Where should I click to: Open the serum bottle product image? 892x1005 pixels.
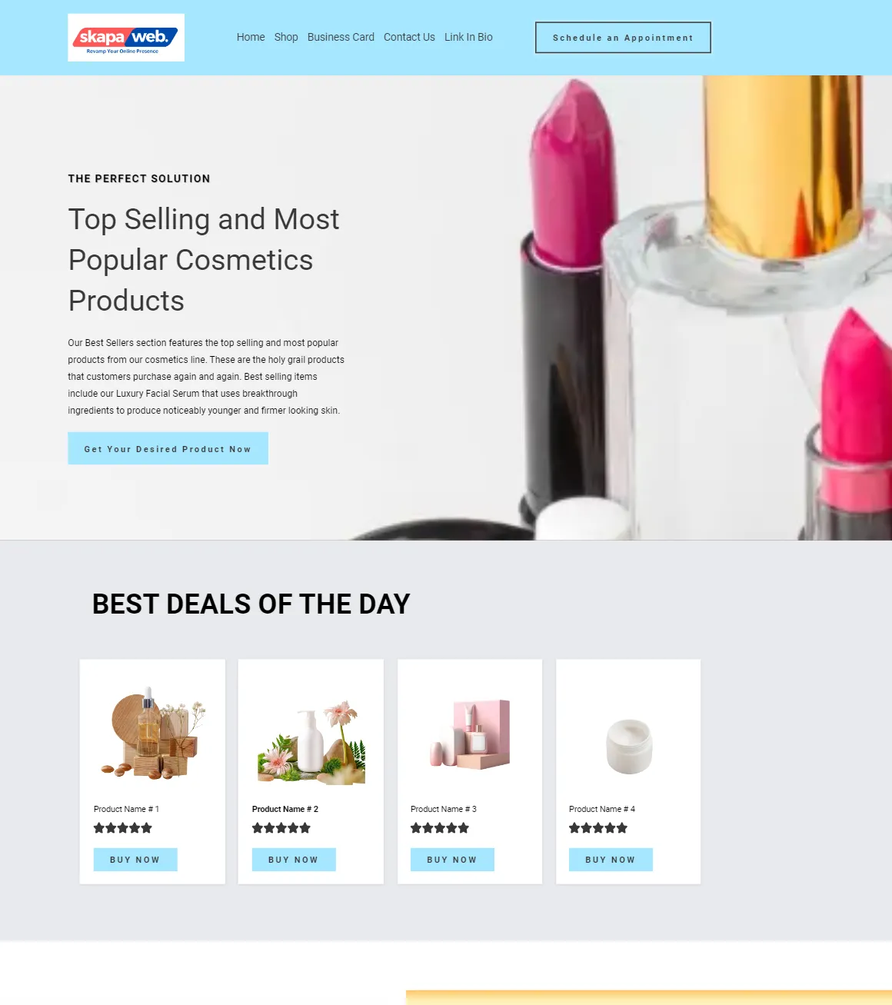(x=153, y=733)
